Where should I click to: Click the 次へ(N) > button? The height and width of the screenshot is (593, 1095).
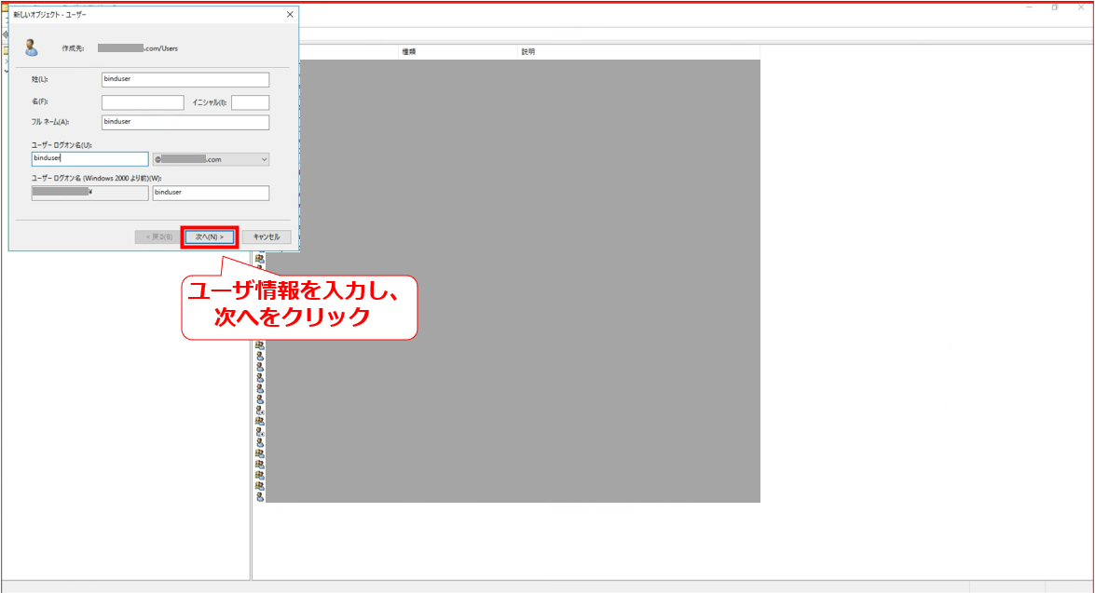point(210,237)
